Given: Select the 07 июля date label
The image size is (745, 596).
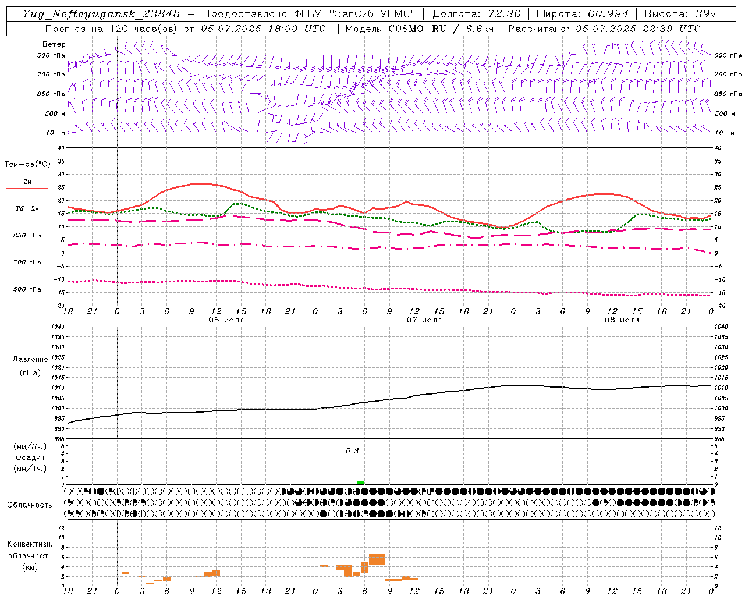Looking at the screenshot, I should pos(424,320).
